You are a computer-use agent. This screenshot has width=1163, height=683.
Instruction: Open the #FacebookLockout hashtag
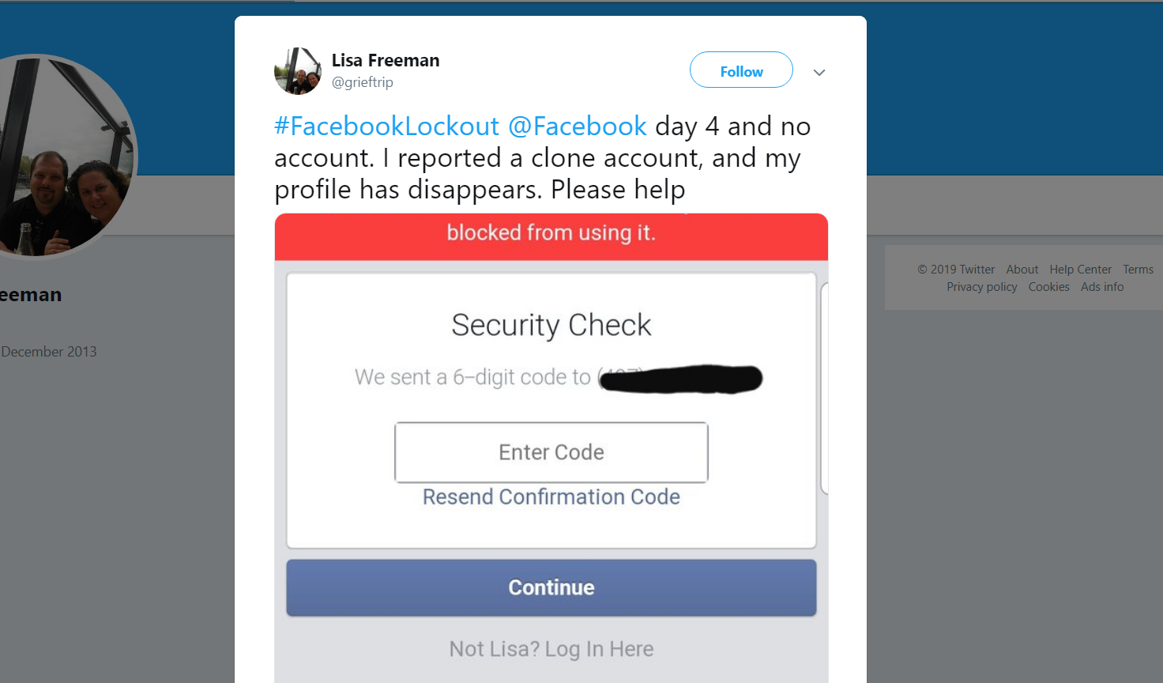[x=387, y=126]
